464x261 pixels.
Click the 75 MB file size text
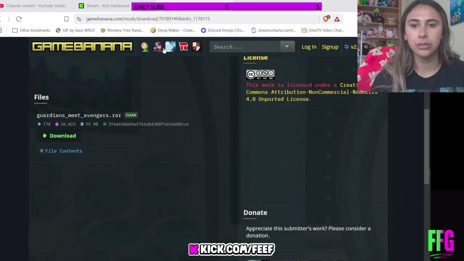pyautogui.click(x=92, y=124)
